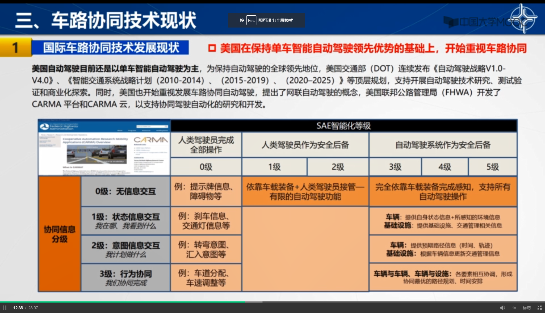
Task: Seek to the unplayed part of progress bar
Action: pos(377,302)
